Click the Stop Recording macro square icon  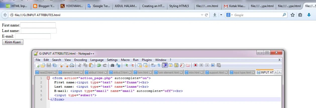pos(201,65)
